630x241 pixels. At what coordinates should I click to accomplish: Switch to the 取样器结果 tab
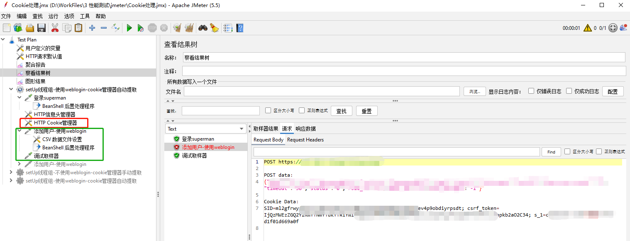(266, 129)
